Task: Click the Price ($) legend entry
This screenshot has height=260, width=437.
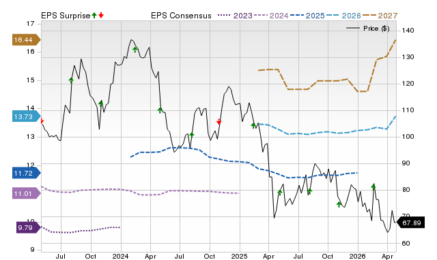Action: coord(368,29)
